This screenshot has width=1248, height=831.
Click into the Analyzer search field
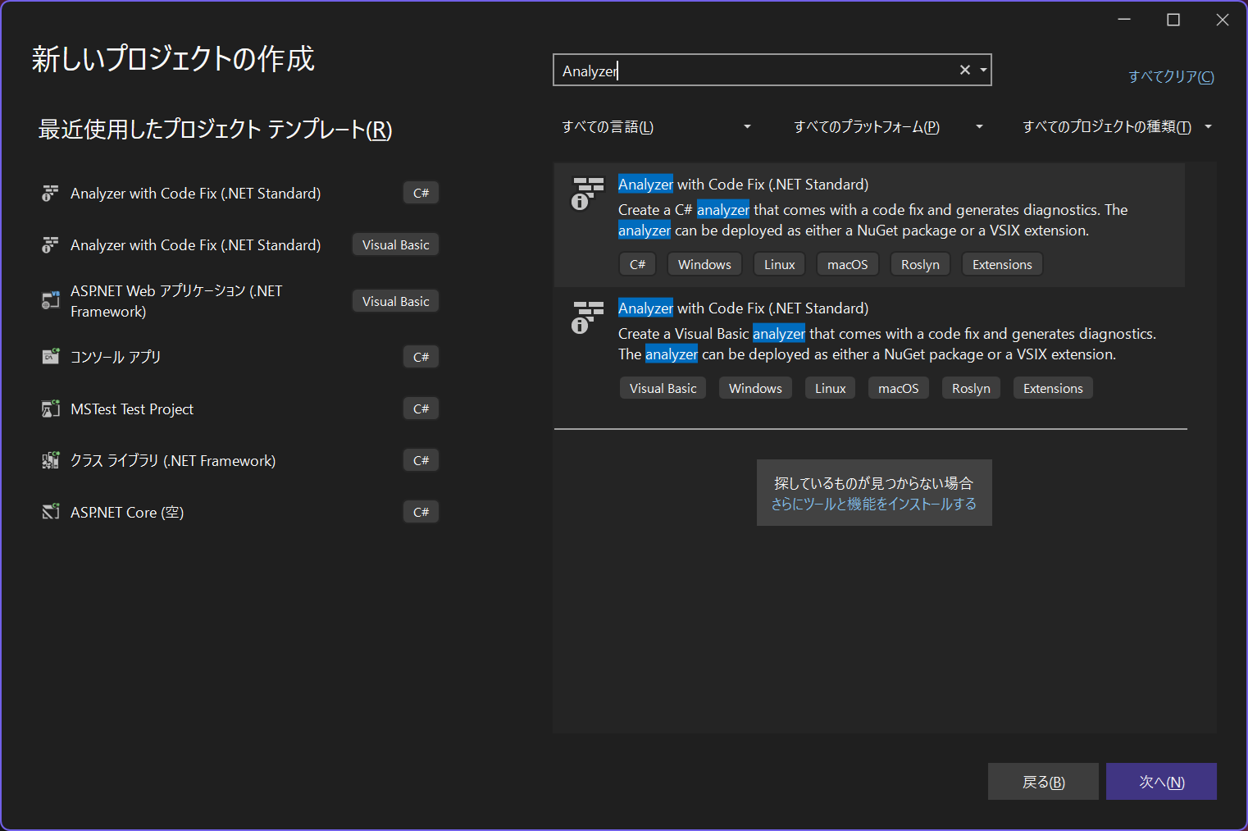point(754,71)
